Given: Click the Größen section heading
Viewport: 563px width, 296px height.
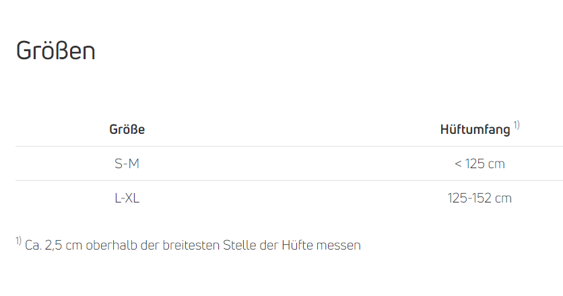Looking at the screenshot, I should (x=55, y=51).
